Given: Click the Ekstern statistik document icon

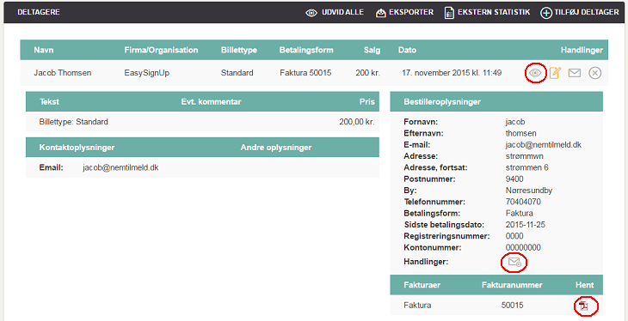Looking at the screenshot, I should (x=450, y=13).
